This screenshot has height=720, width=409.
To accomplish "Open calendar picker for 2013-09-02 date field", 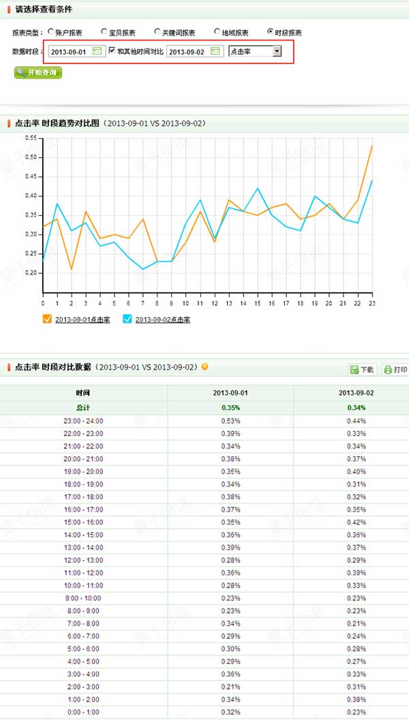I will pos(215,51).
